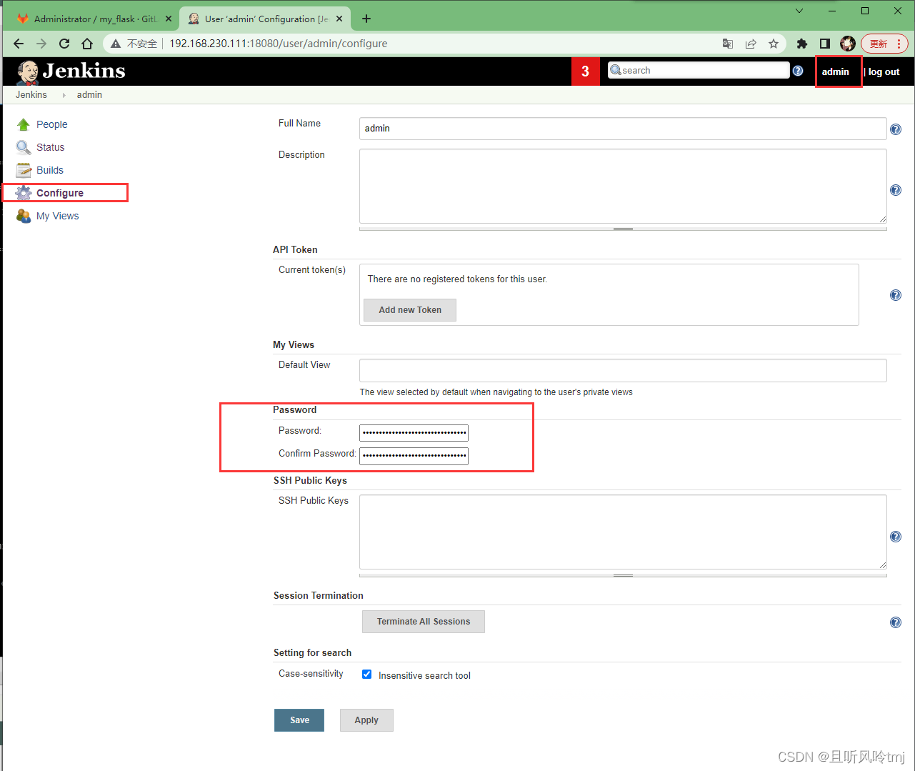
Task: Open the My Views sidebar link
Action: point(58,216)
